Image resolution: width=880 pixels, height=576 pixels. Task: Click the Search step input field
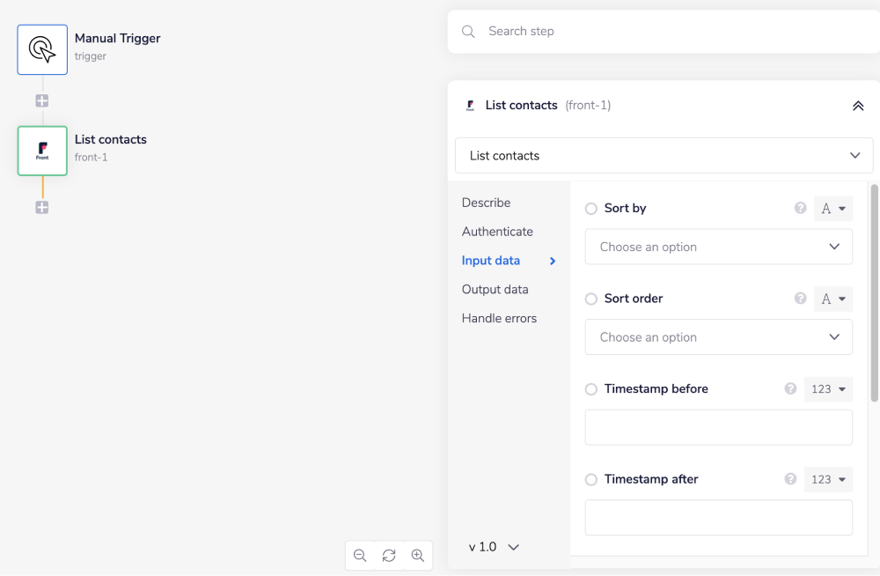[669, 32]
